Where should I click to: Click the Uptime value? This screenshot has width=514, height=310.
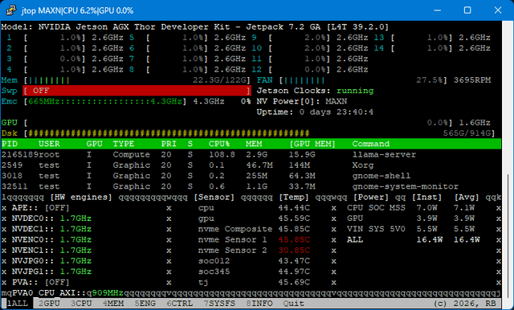(336, 112)
